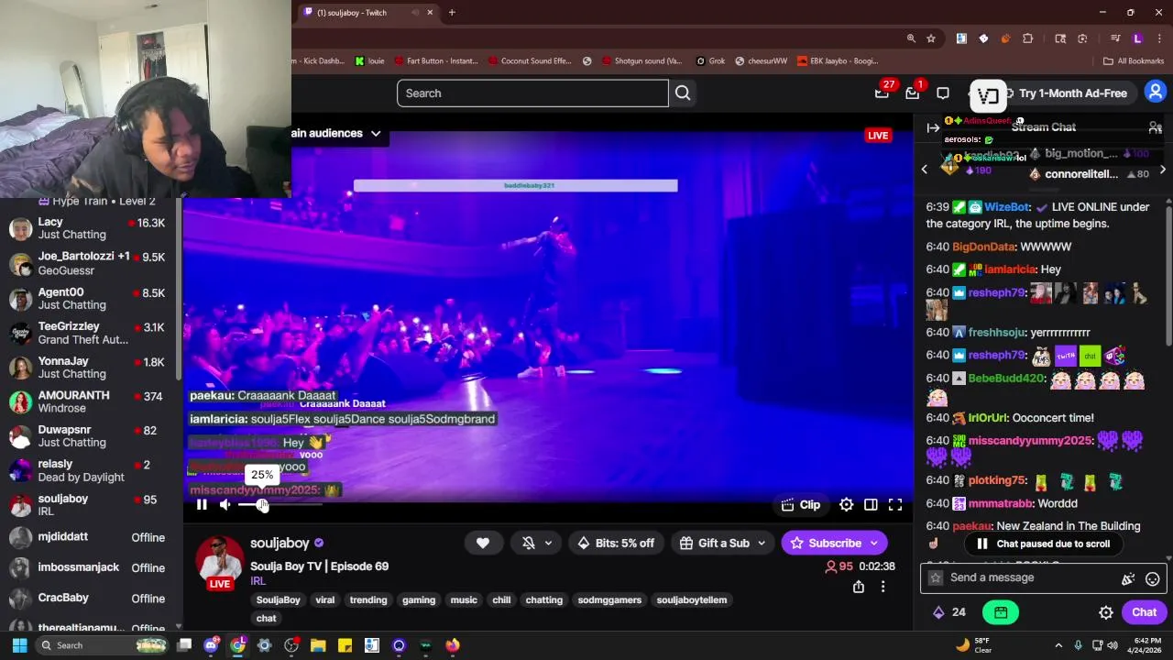Open TeeGrizzley channel in the sidebar
Screen dimensions: 1173x660
[89, 333]
